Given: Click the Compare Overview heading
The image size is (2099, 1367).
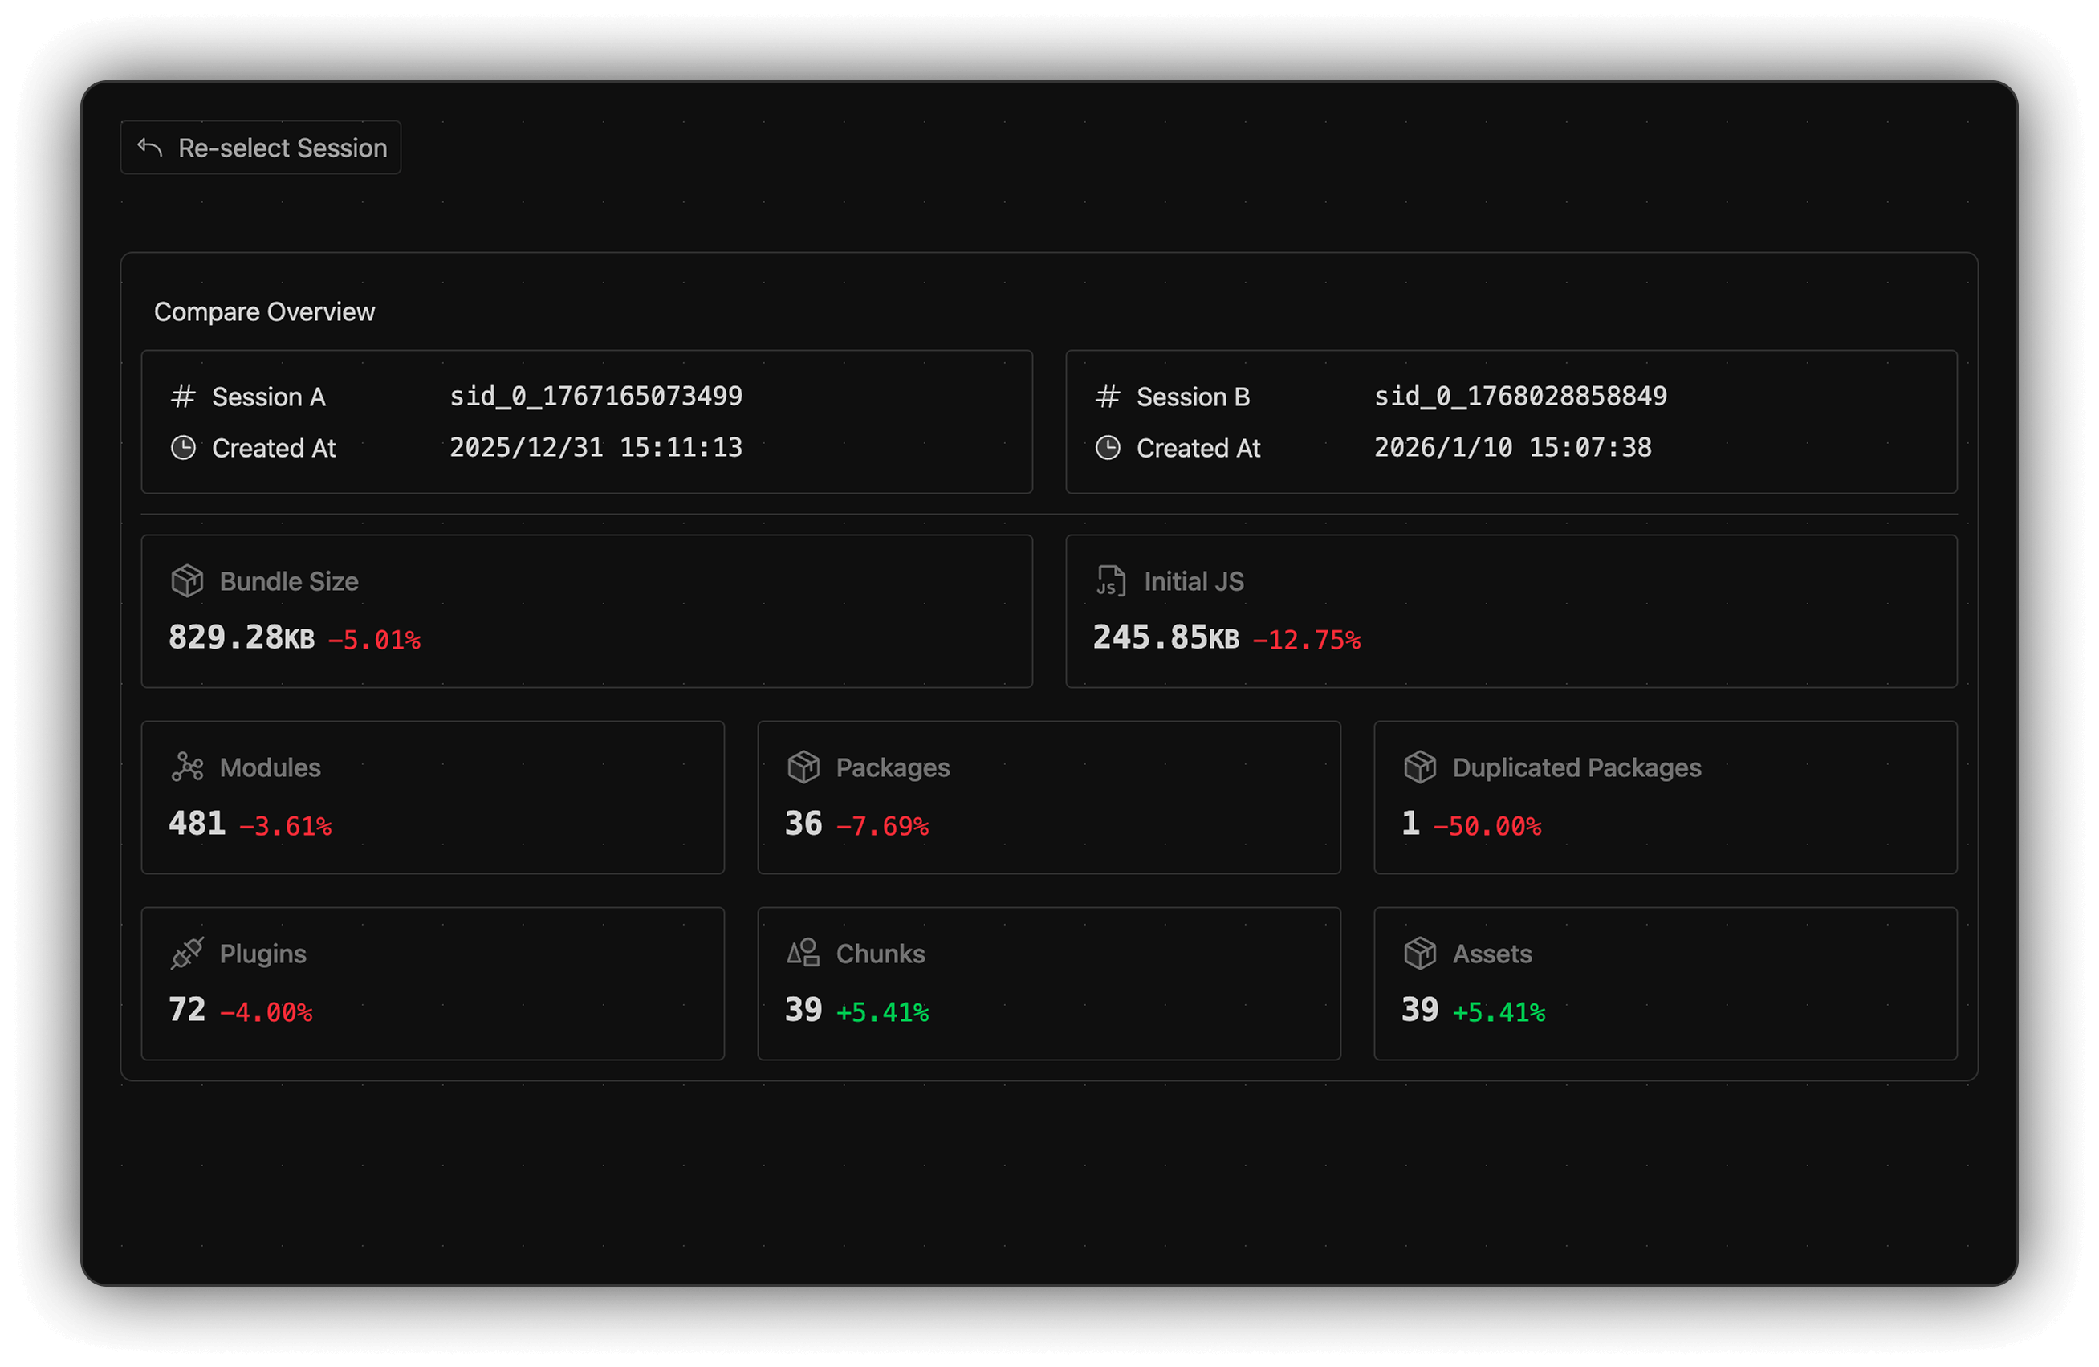Looking at the screenshot, I should coord(265,311).
